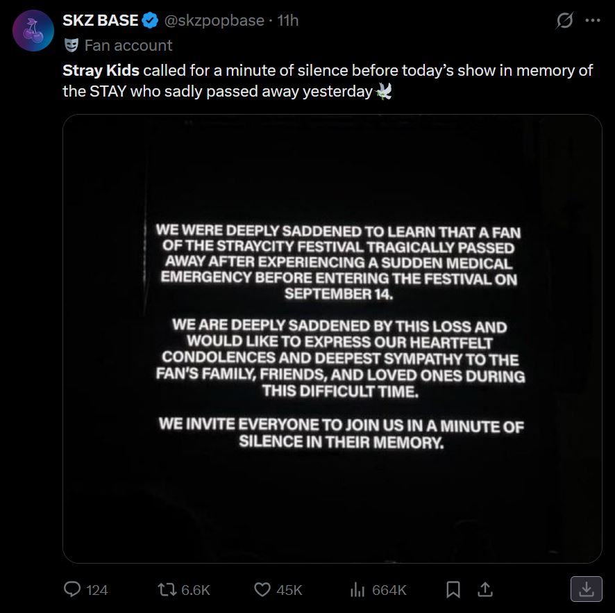View post analytics via the bar-chart icon

357,589
